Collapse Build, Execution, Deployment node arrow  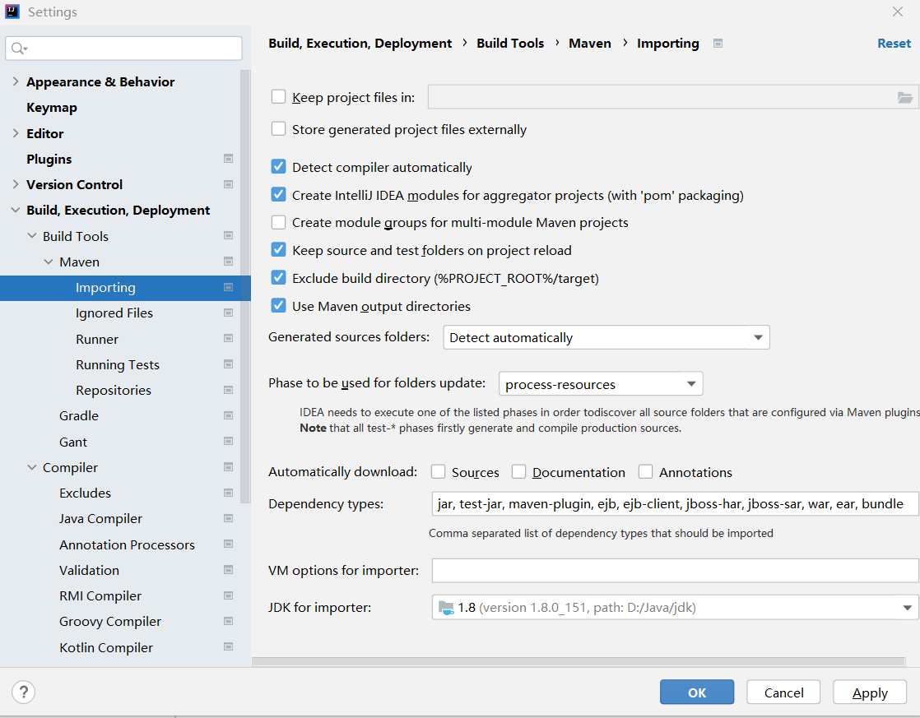tap(16, 210)
